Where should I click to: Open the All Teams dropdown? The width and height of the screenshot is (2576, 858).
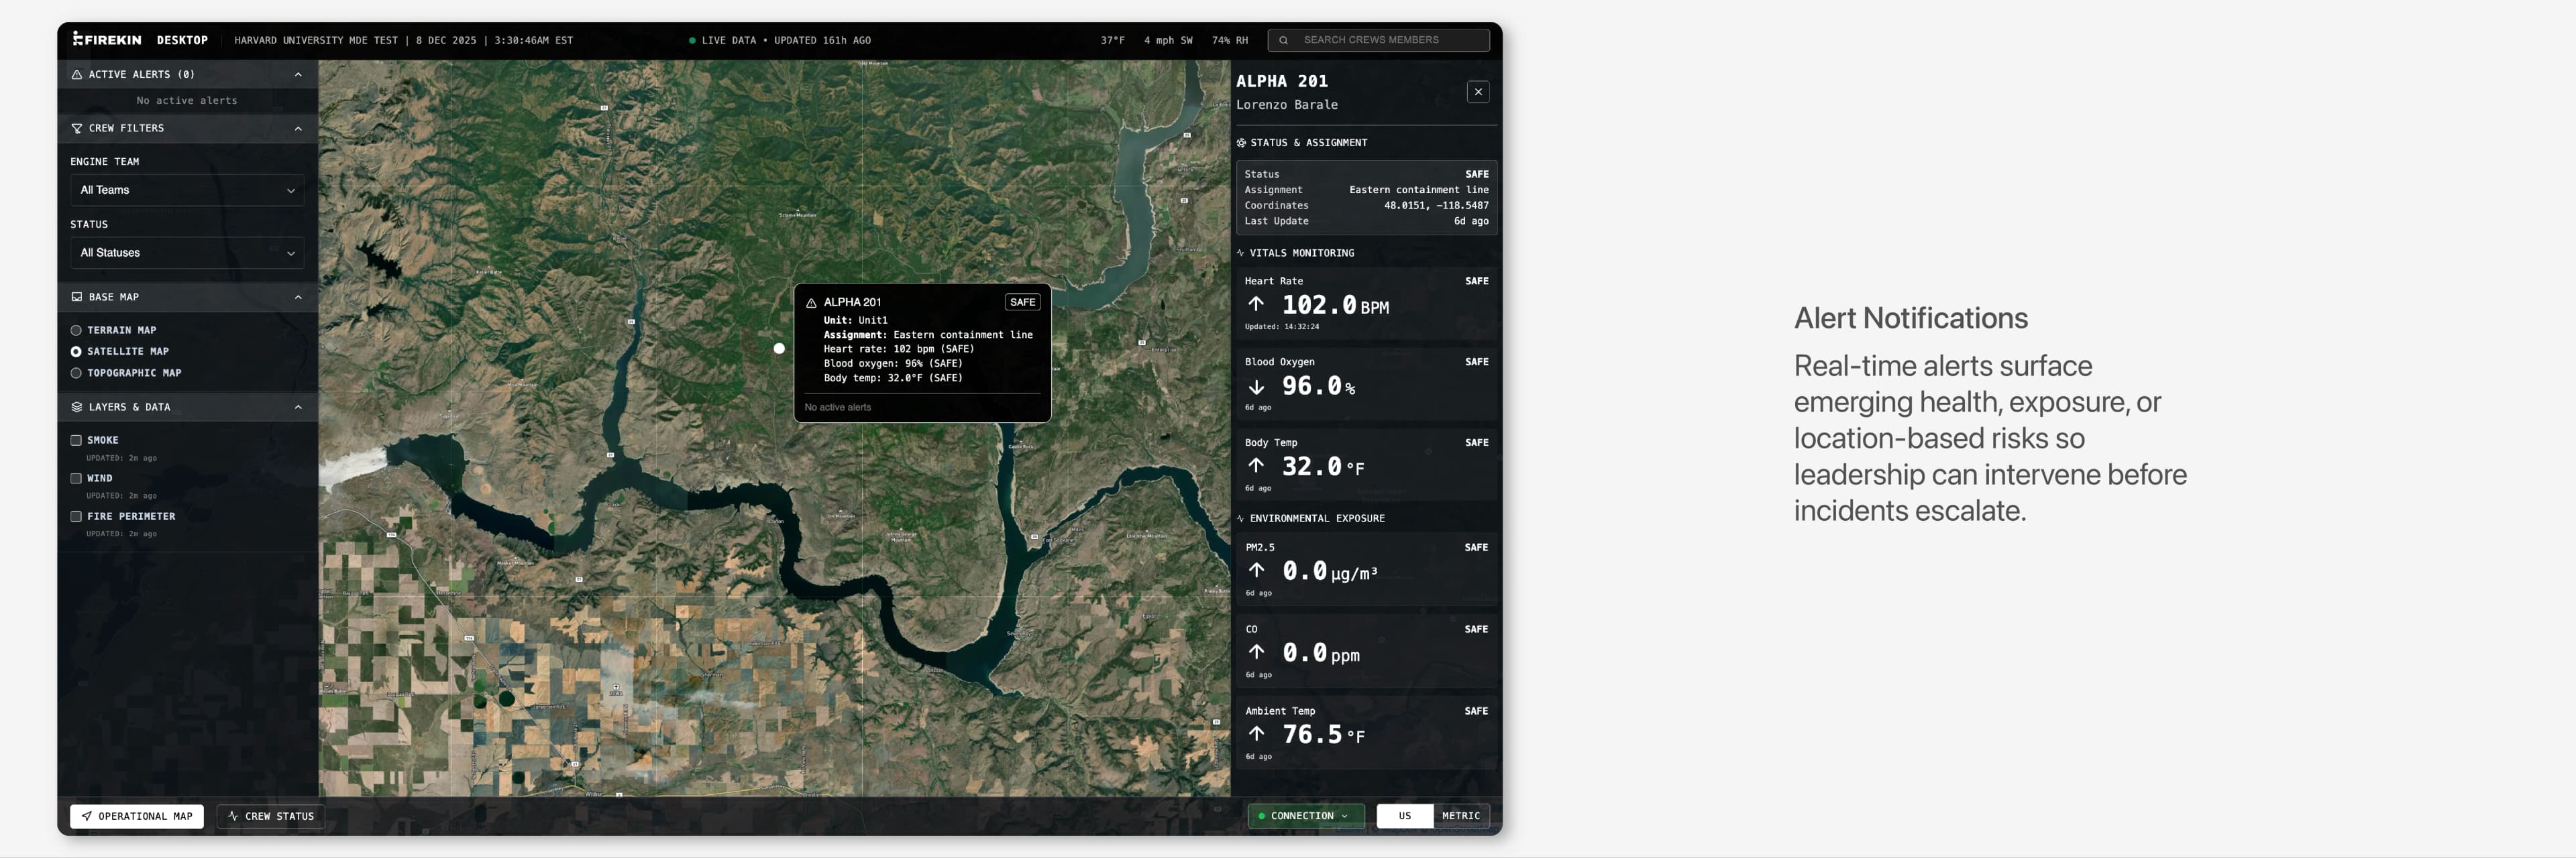pos(187,190)
